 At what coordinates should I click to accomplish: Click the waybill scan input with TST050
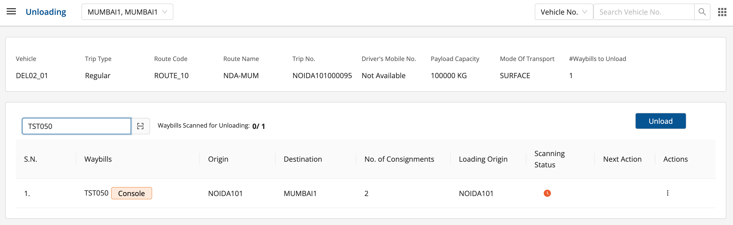coord(77,126)
